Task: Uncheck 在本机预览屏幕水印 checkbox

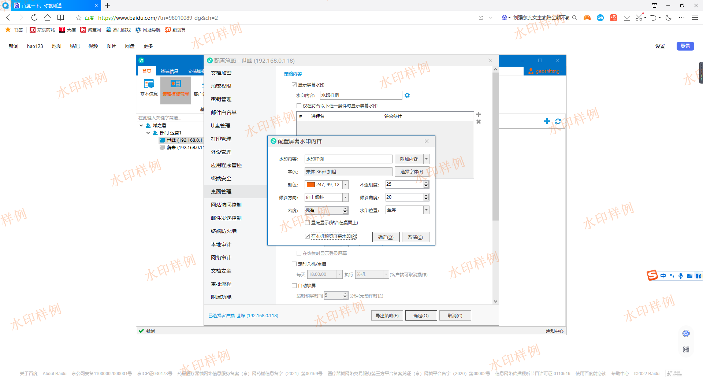Action: click(308, 236)
